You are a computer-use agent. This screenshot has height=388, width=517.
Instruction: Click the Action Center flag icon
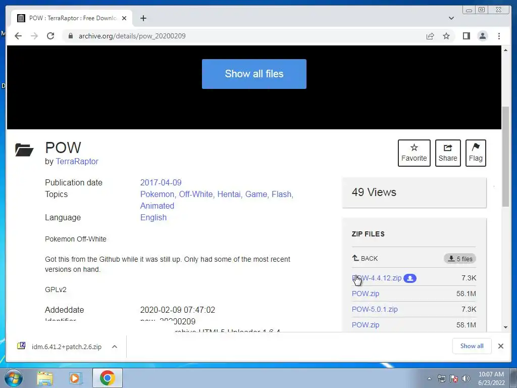pyautogui.click(x=454, y=378)
